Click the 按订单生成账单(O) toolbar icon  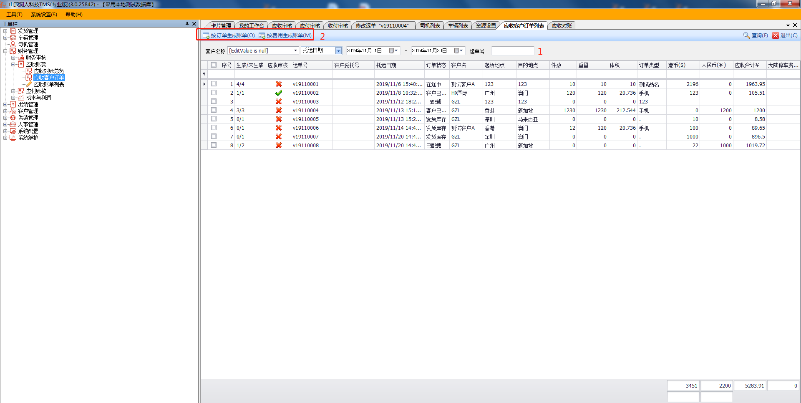tap(206, 35)
